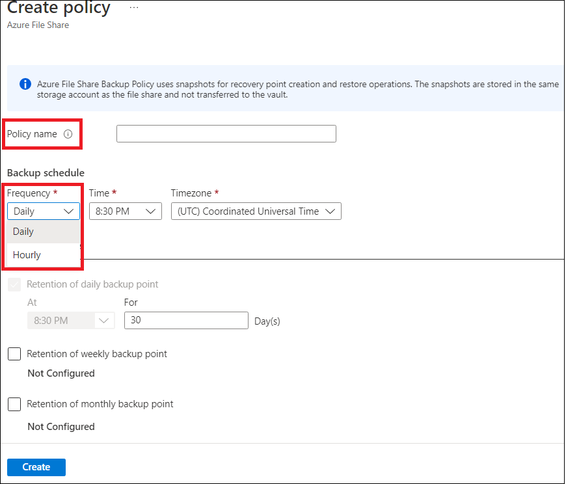Click the Create button
The image size is (566, 484).
(x=36, y=466)
